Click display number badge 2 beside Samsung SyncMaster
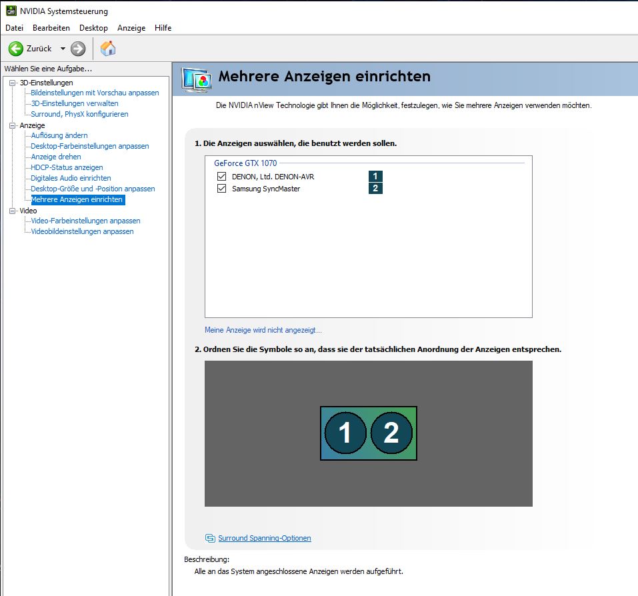638x596 pixels. click(x=375, y=189)
